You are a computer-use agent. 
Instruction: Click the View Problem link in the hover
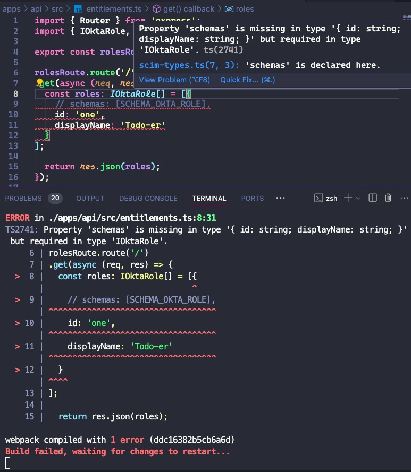click(x=174, y=80)
